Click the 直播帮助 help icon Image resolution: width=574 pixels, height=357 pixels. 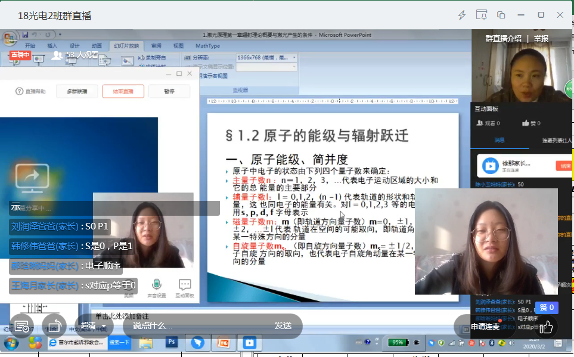coord(19,91)
